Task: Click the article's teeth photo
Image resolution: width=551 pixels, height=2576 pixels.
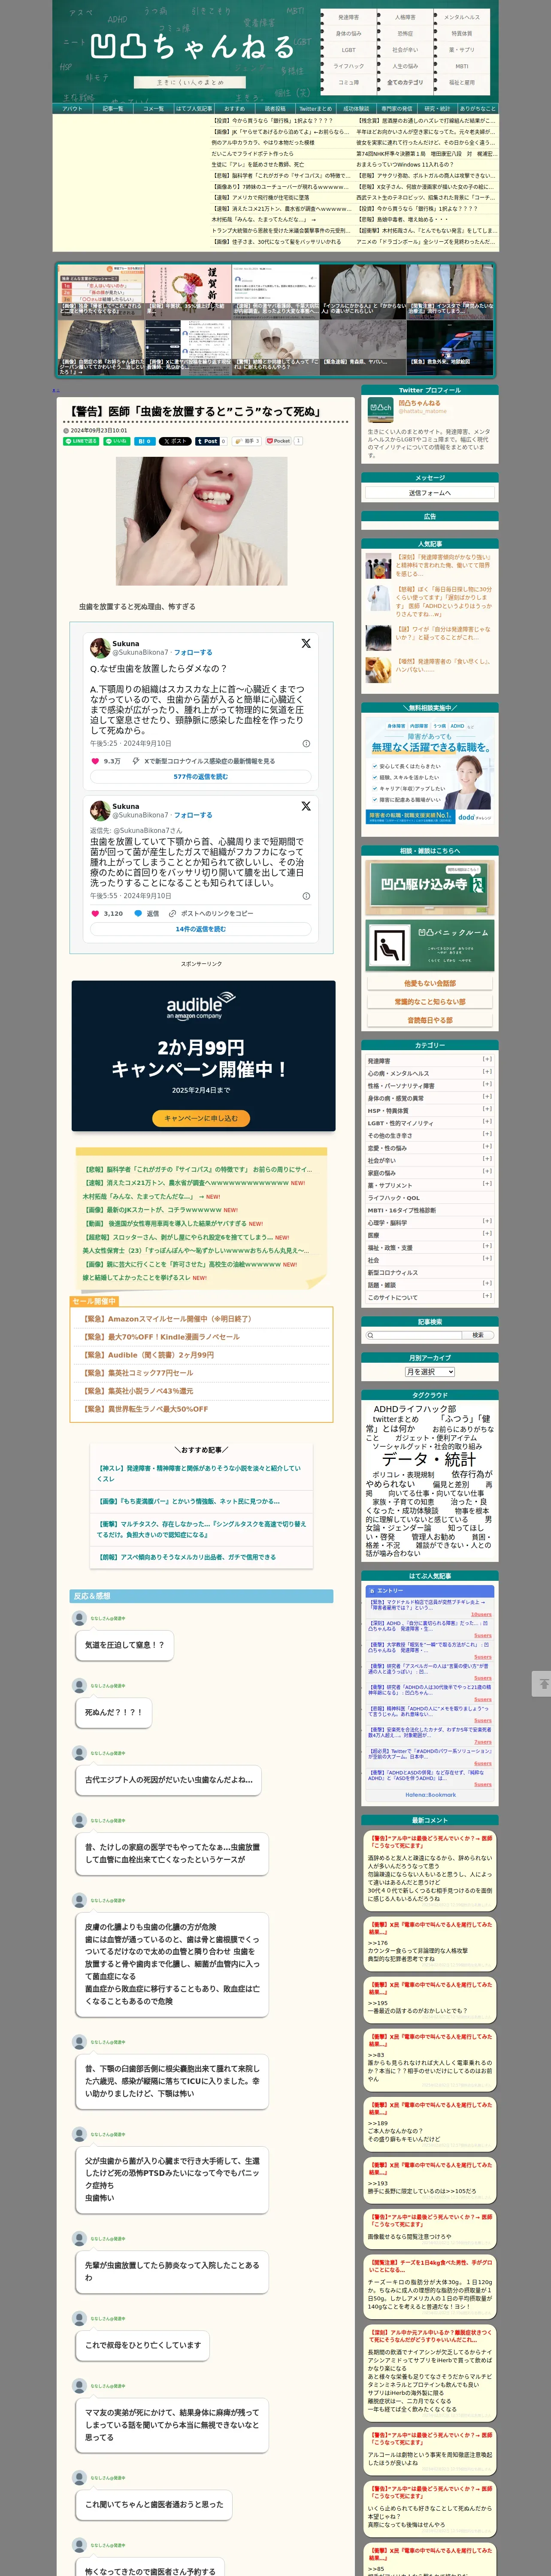Action: (x=201, y=521)
